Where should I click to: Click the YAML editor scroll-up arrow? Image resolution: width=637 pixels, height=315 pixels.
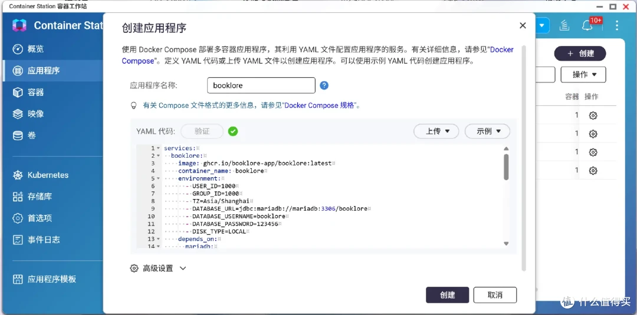tap(506, 148)
